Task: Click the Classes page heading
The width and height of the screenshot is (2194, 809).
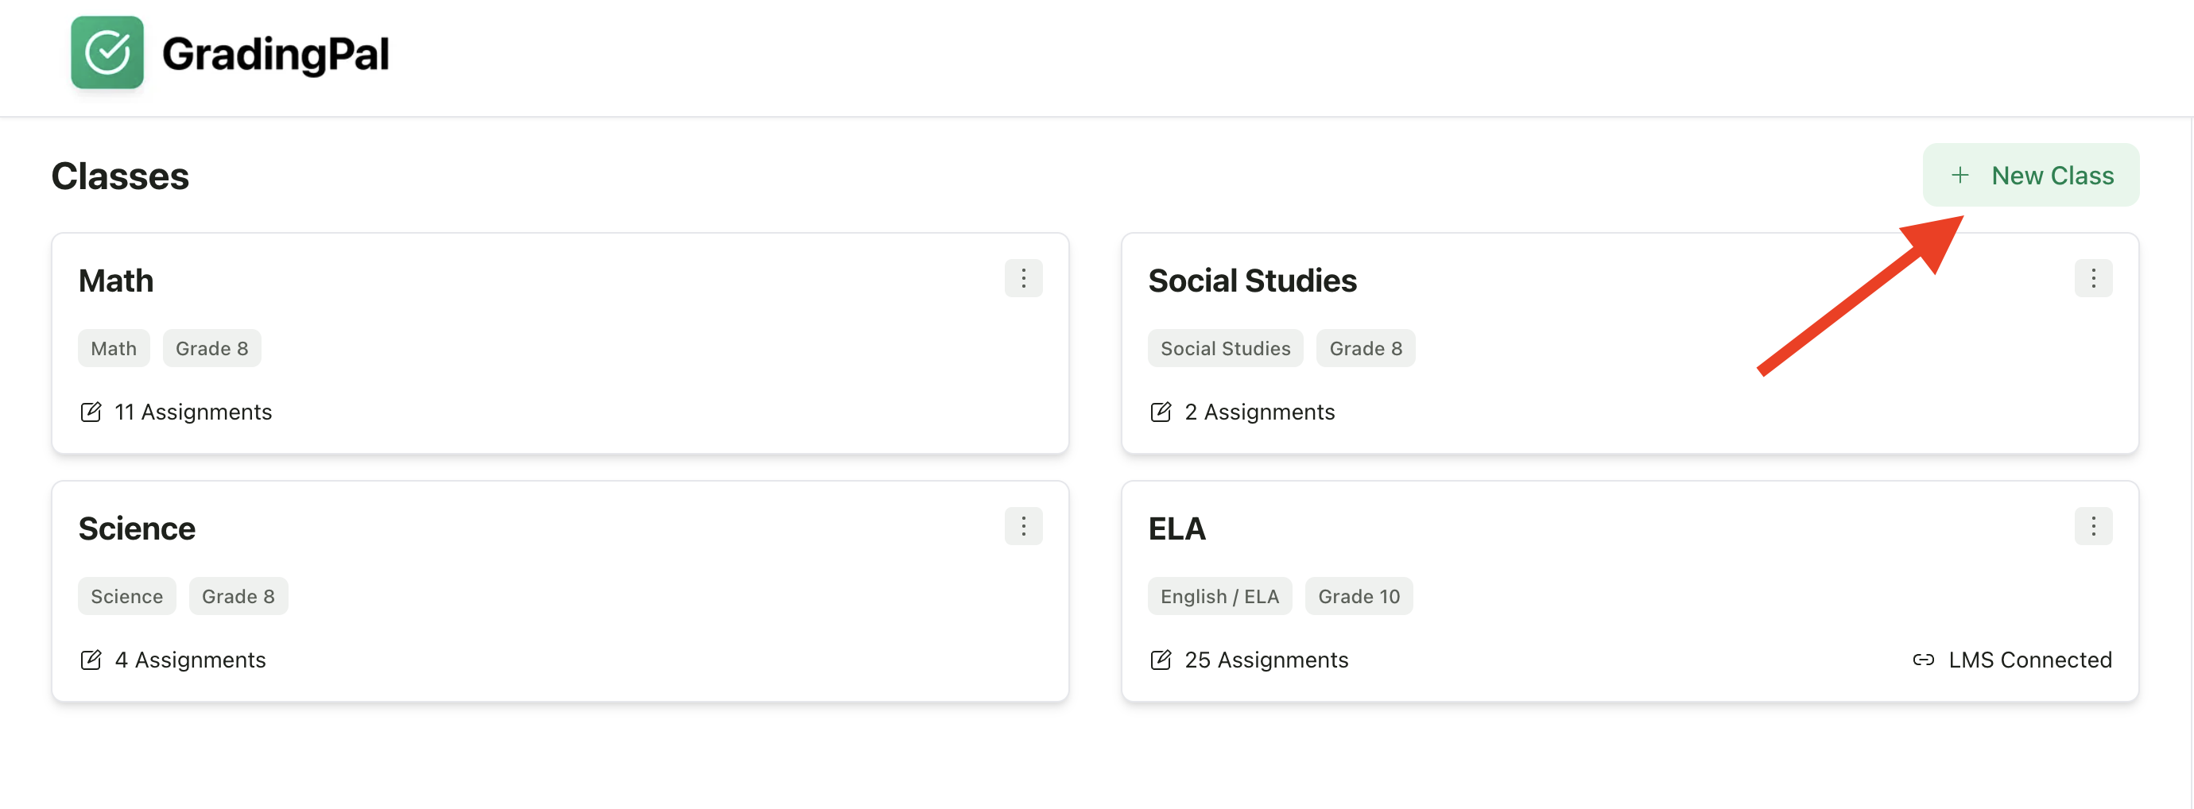Action: click(120, 176)
